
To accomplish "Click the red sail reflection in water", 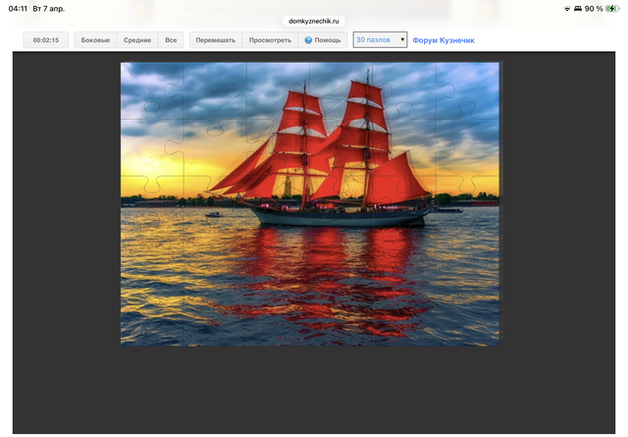I will click(324, 285).
